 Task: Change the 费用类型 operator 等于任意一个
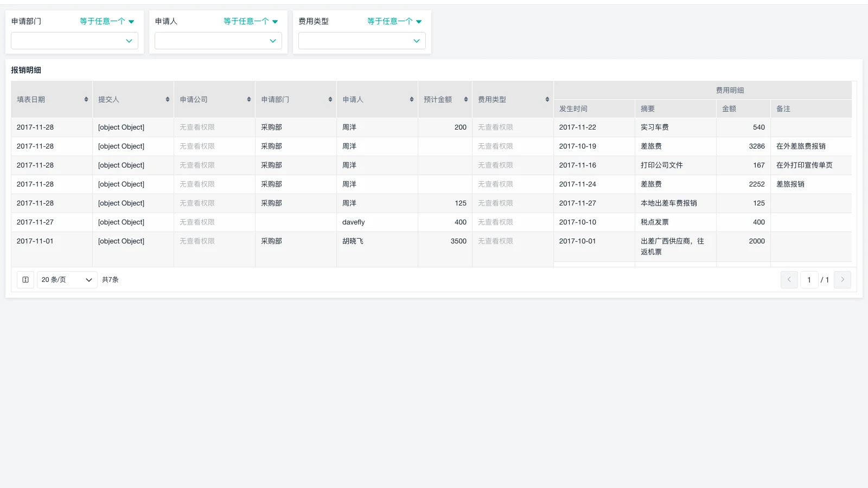[394, 21]
